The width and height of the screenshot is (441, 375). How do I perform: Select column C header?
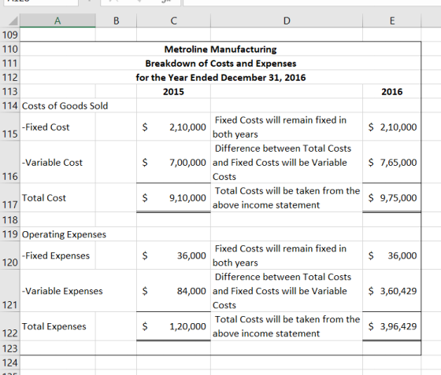pyautogui.click(x=173, y=20)
